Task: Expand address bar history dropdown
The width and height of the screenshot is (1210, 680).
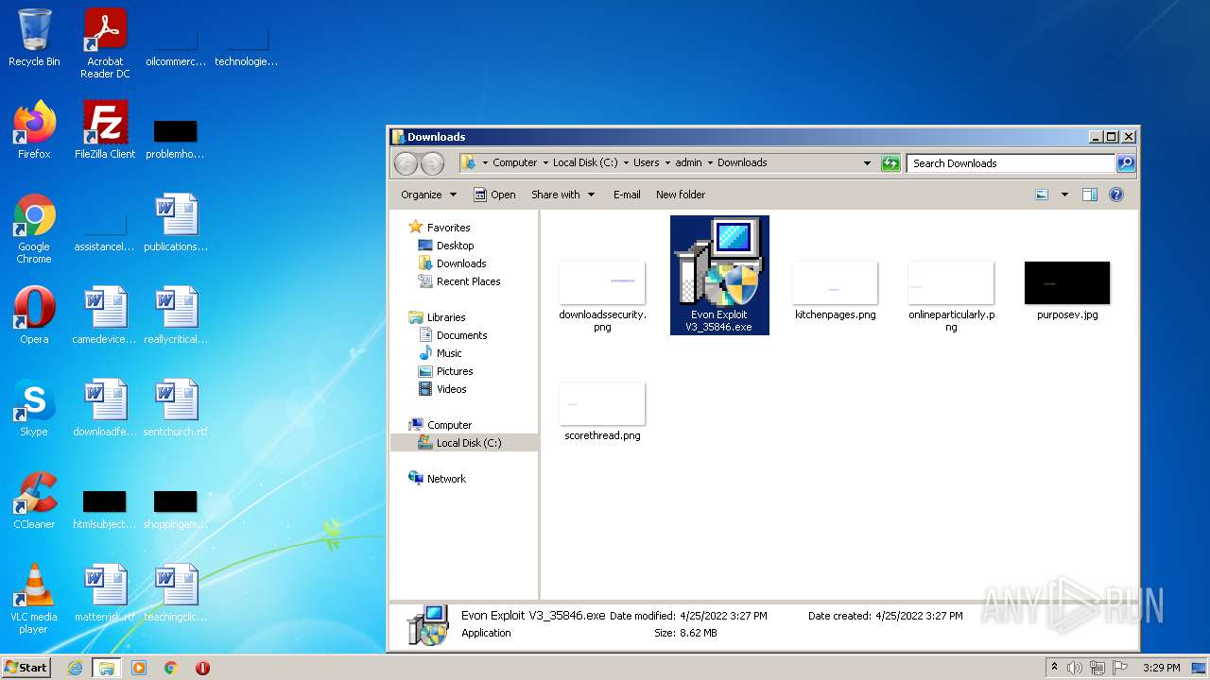Action: pyautogui.click(x=867, y=163)
